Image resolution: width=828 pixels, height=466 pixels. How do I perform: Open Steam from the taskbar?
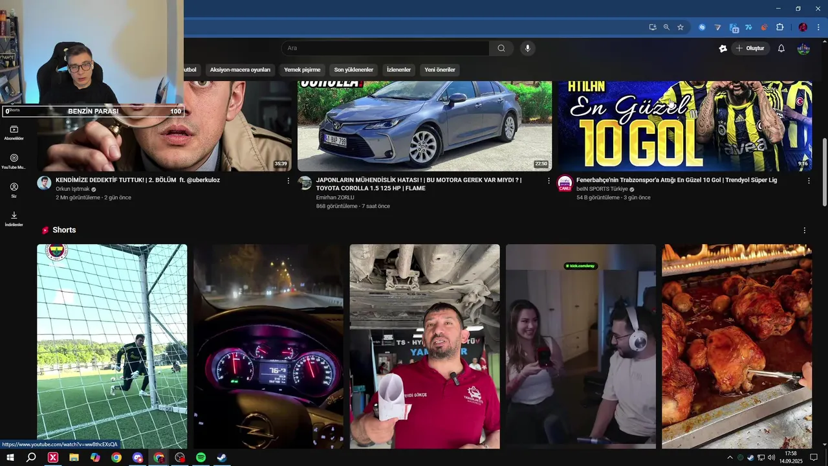pos(222,458)
